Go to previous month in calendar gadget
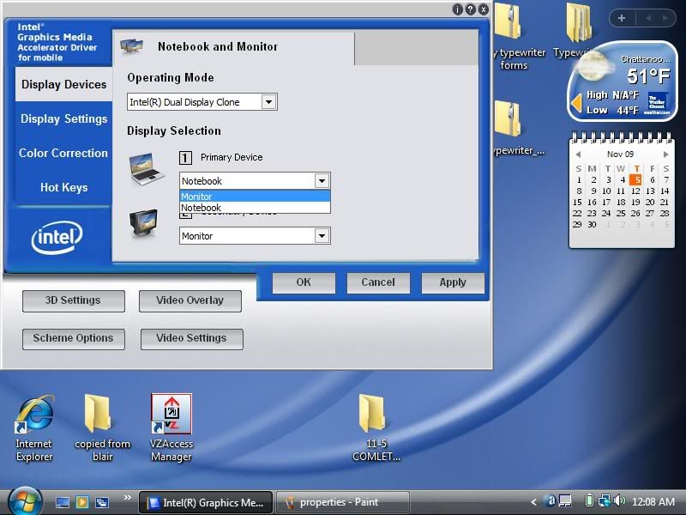The image size is (686, 515). 578,154
